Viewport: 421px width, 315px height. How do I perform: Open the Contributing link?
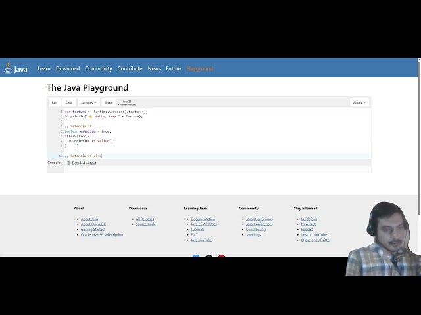256,229
